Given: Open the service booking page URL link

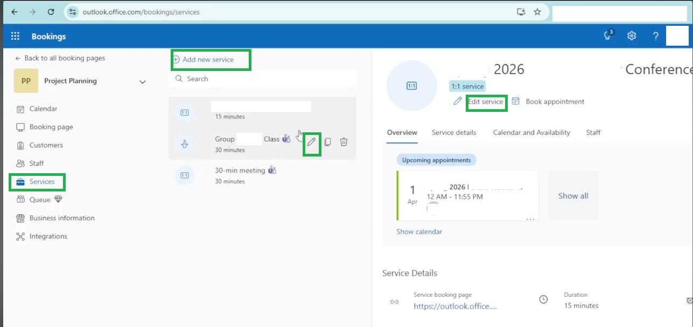Looking at the screenshot, I should (455, 306).
